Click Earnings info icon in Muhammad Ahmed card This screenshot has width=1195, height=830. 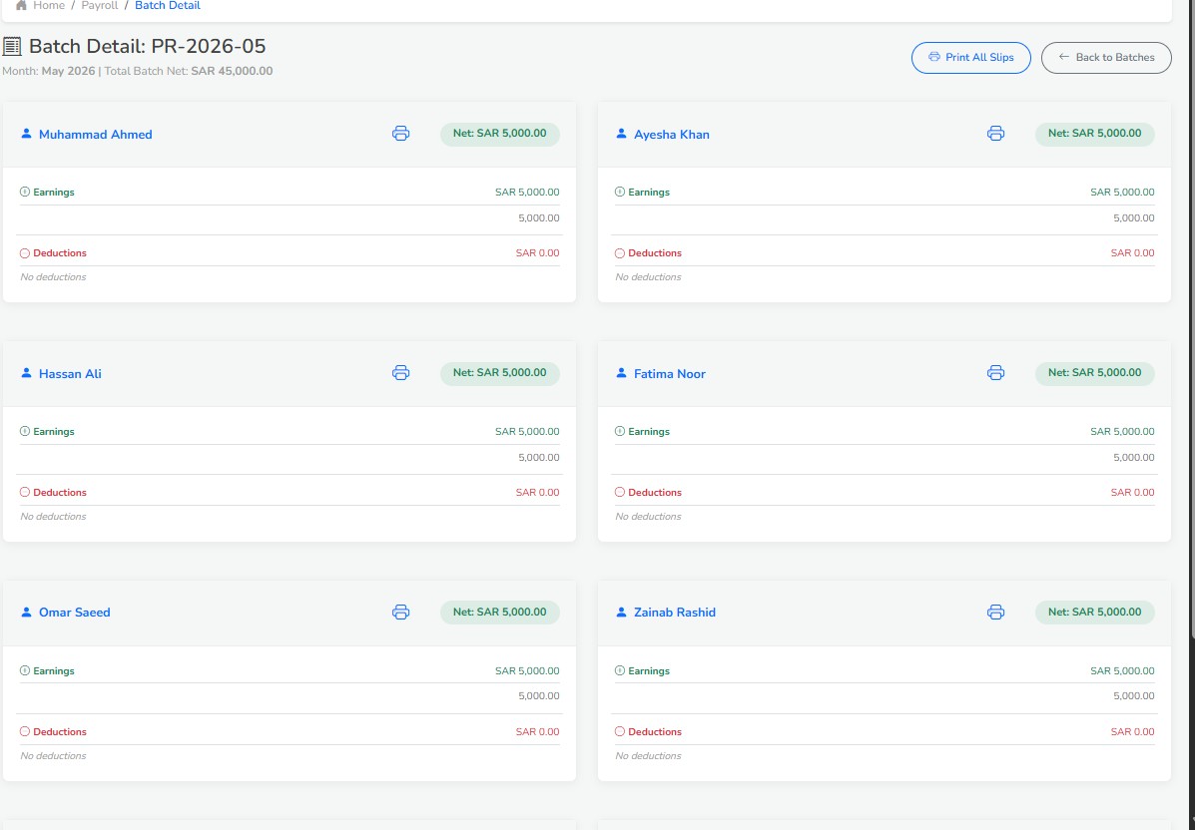pyautogui.click(x=24, y=192)
